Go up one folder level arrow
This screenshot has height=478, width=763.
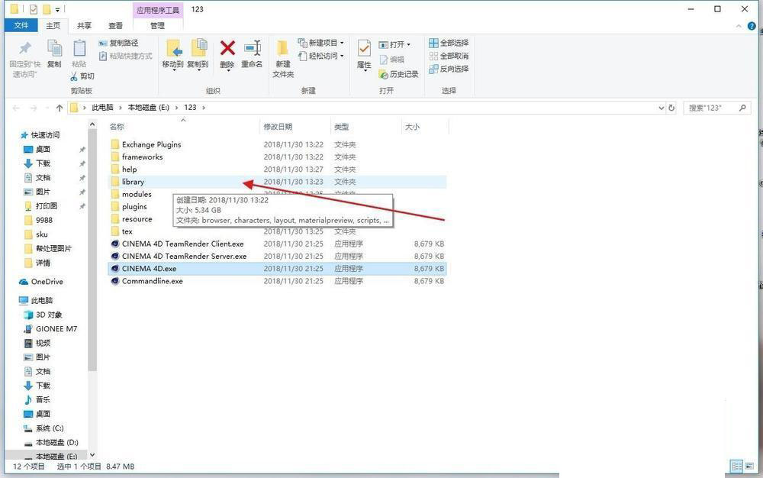point(60,108)
